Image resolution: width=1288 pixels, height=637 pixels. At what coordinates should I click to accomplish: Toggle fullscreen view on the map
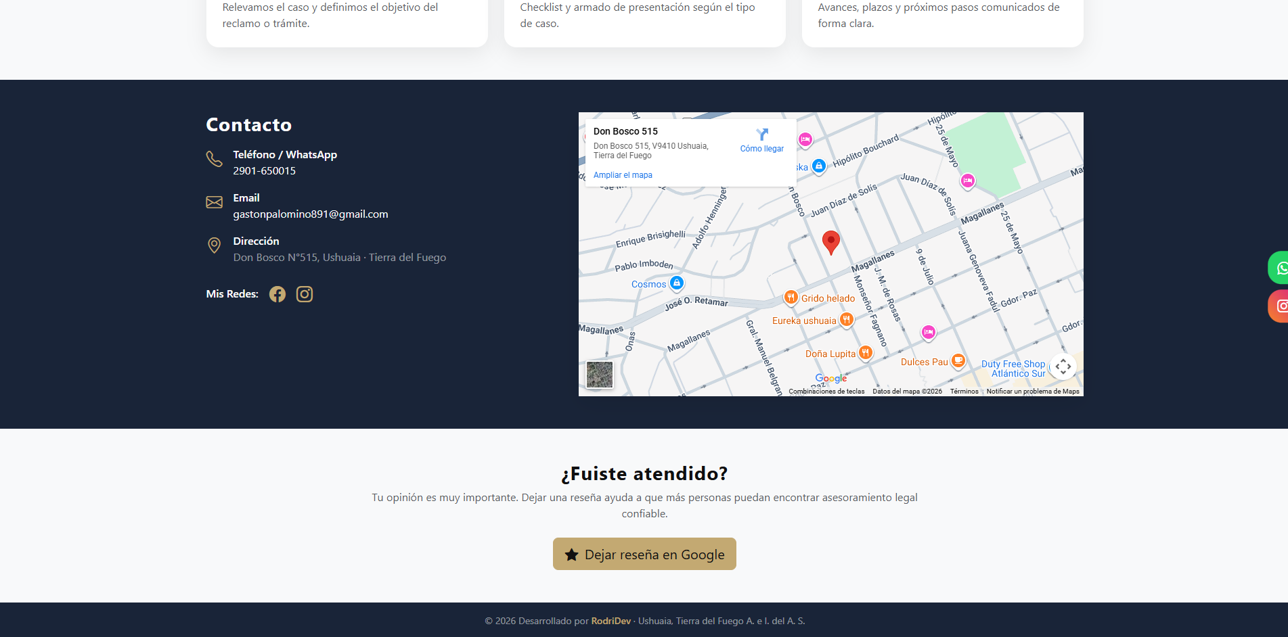tap(1063, 367)
